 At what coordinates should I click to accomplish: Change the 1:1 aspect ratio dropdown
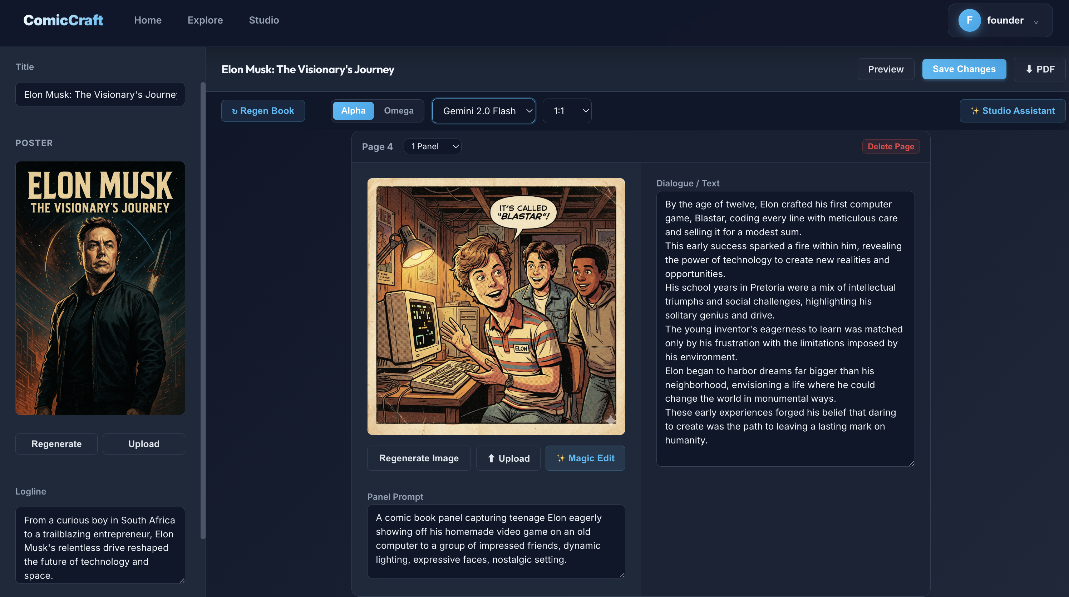[567, 111]
